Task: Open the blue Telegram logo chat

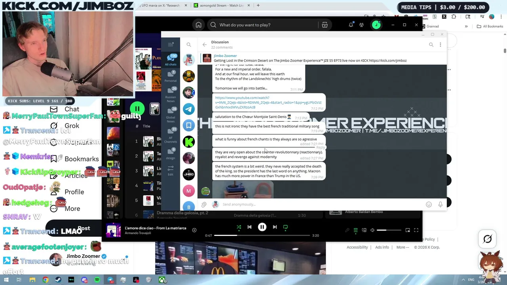Action: (x=189, y=109)
